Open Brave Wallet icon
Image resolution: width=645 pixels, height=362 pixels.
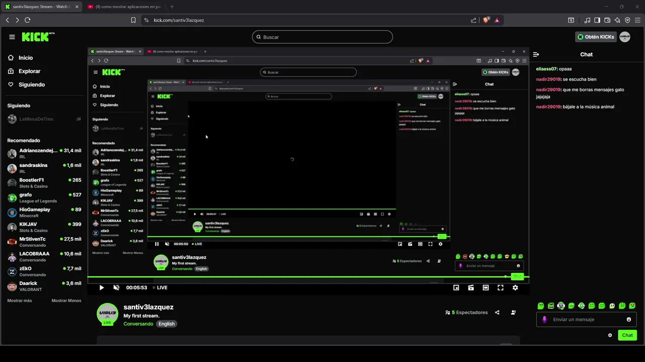coord(607,20)
